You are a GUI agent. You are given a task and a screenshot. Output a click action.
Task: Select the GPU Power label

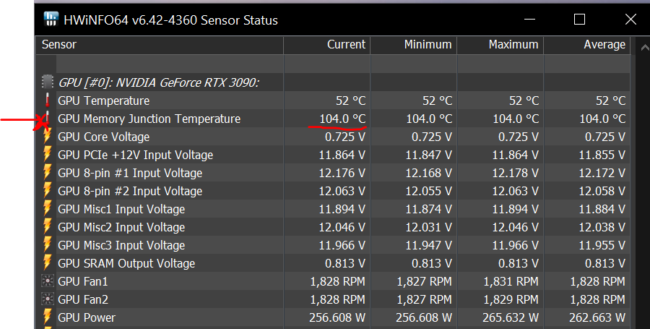(87, 317)
